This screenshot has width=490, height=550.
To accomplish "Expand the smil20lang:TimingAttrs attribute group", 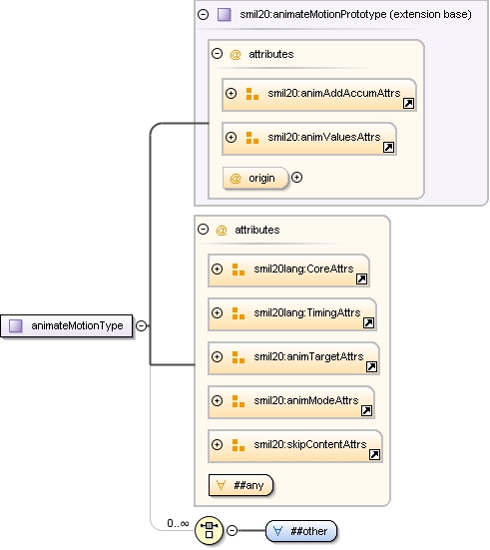I will (218, 312).
